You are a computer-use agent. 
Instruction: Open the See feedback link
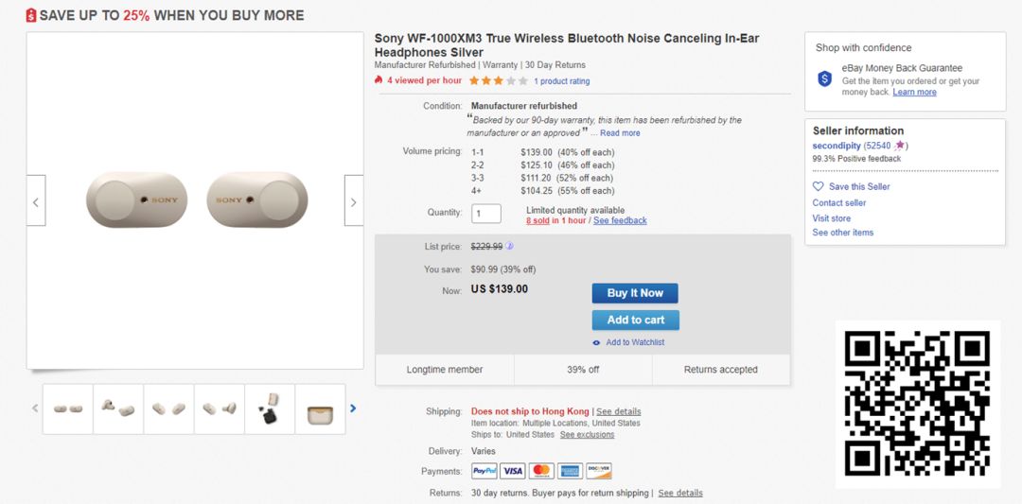tap(620, 220)
